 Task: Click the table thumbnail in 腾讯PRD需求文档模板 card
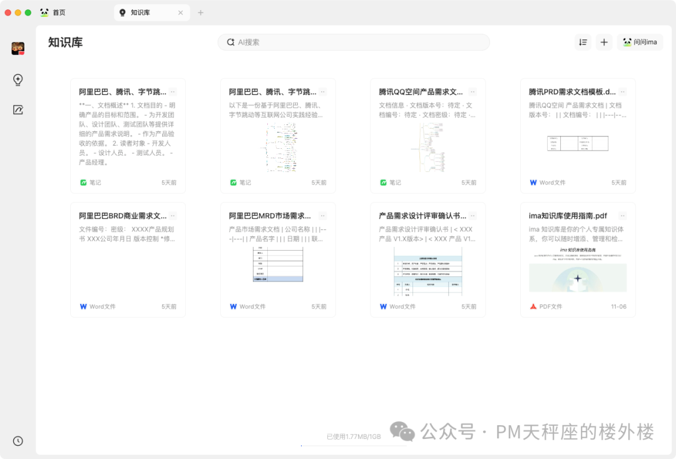point(578,143)
